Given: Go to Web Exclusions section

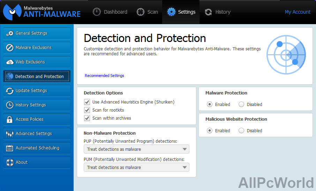Looking at the screenshot, I should pyautogui.click(x=37, y=62).
